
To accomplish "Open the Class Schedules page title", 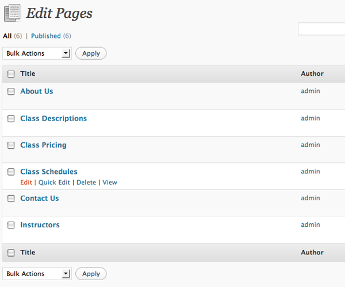I will [49, 172].
